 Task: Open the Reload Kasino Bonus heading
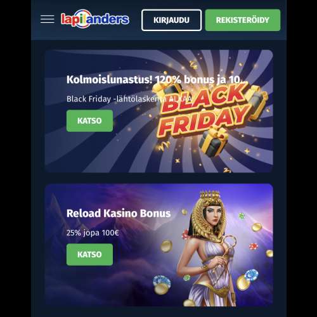(x=119, y=213)
